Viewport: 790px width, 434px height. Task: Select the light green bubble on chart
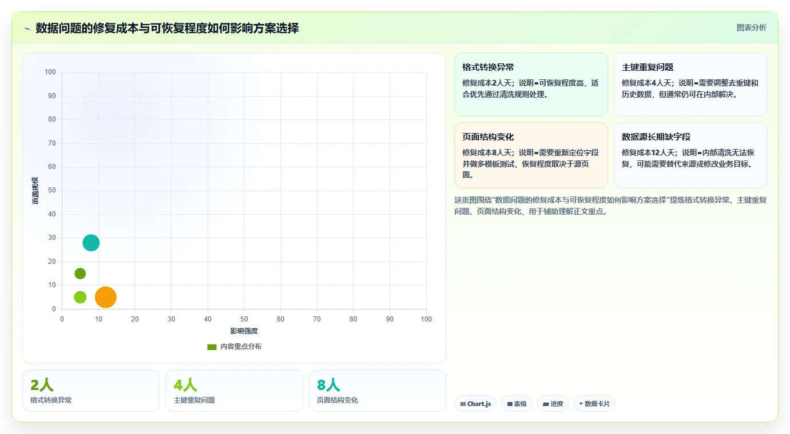pyautogui.click(x=80, y=297)
